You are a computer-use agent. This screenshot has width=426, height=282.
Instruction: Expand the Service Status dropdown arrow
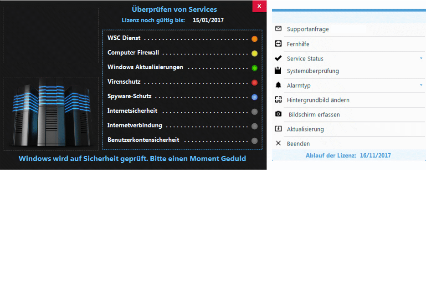421,59
